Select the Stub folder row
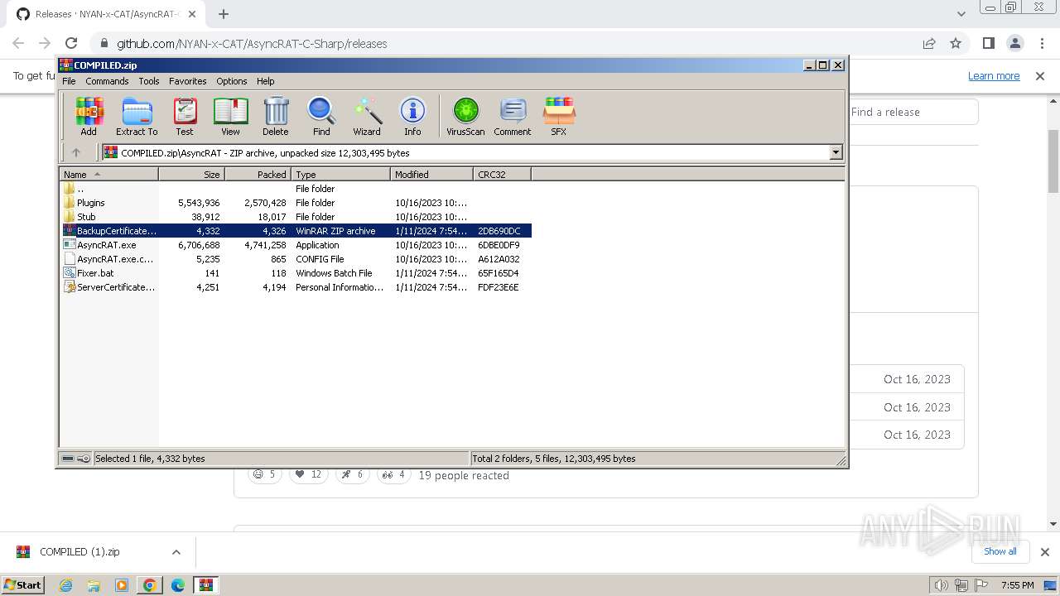This screenshot has width=1060, height=596. pos(296,217)
